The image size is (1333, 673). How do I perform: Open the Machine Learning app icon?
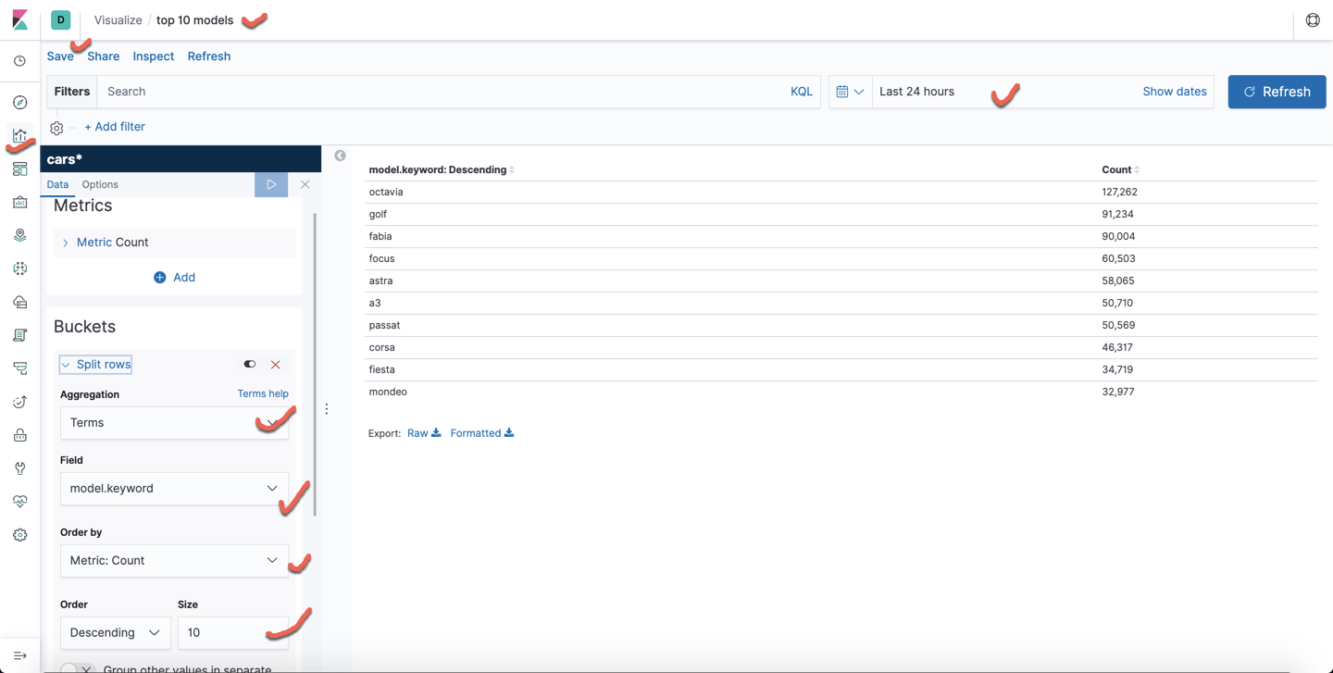pos(19,268)
